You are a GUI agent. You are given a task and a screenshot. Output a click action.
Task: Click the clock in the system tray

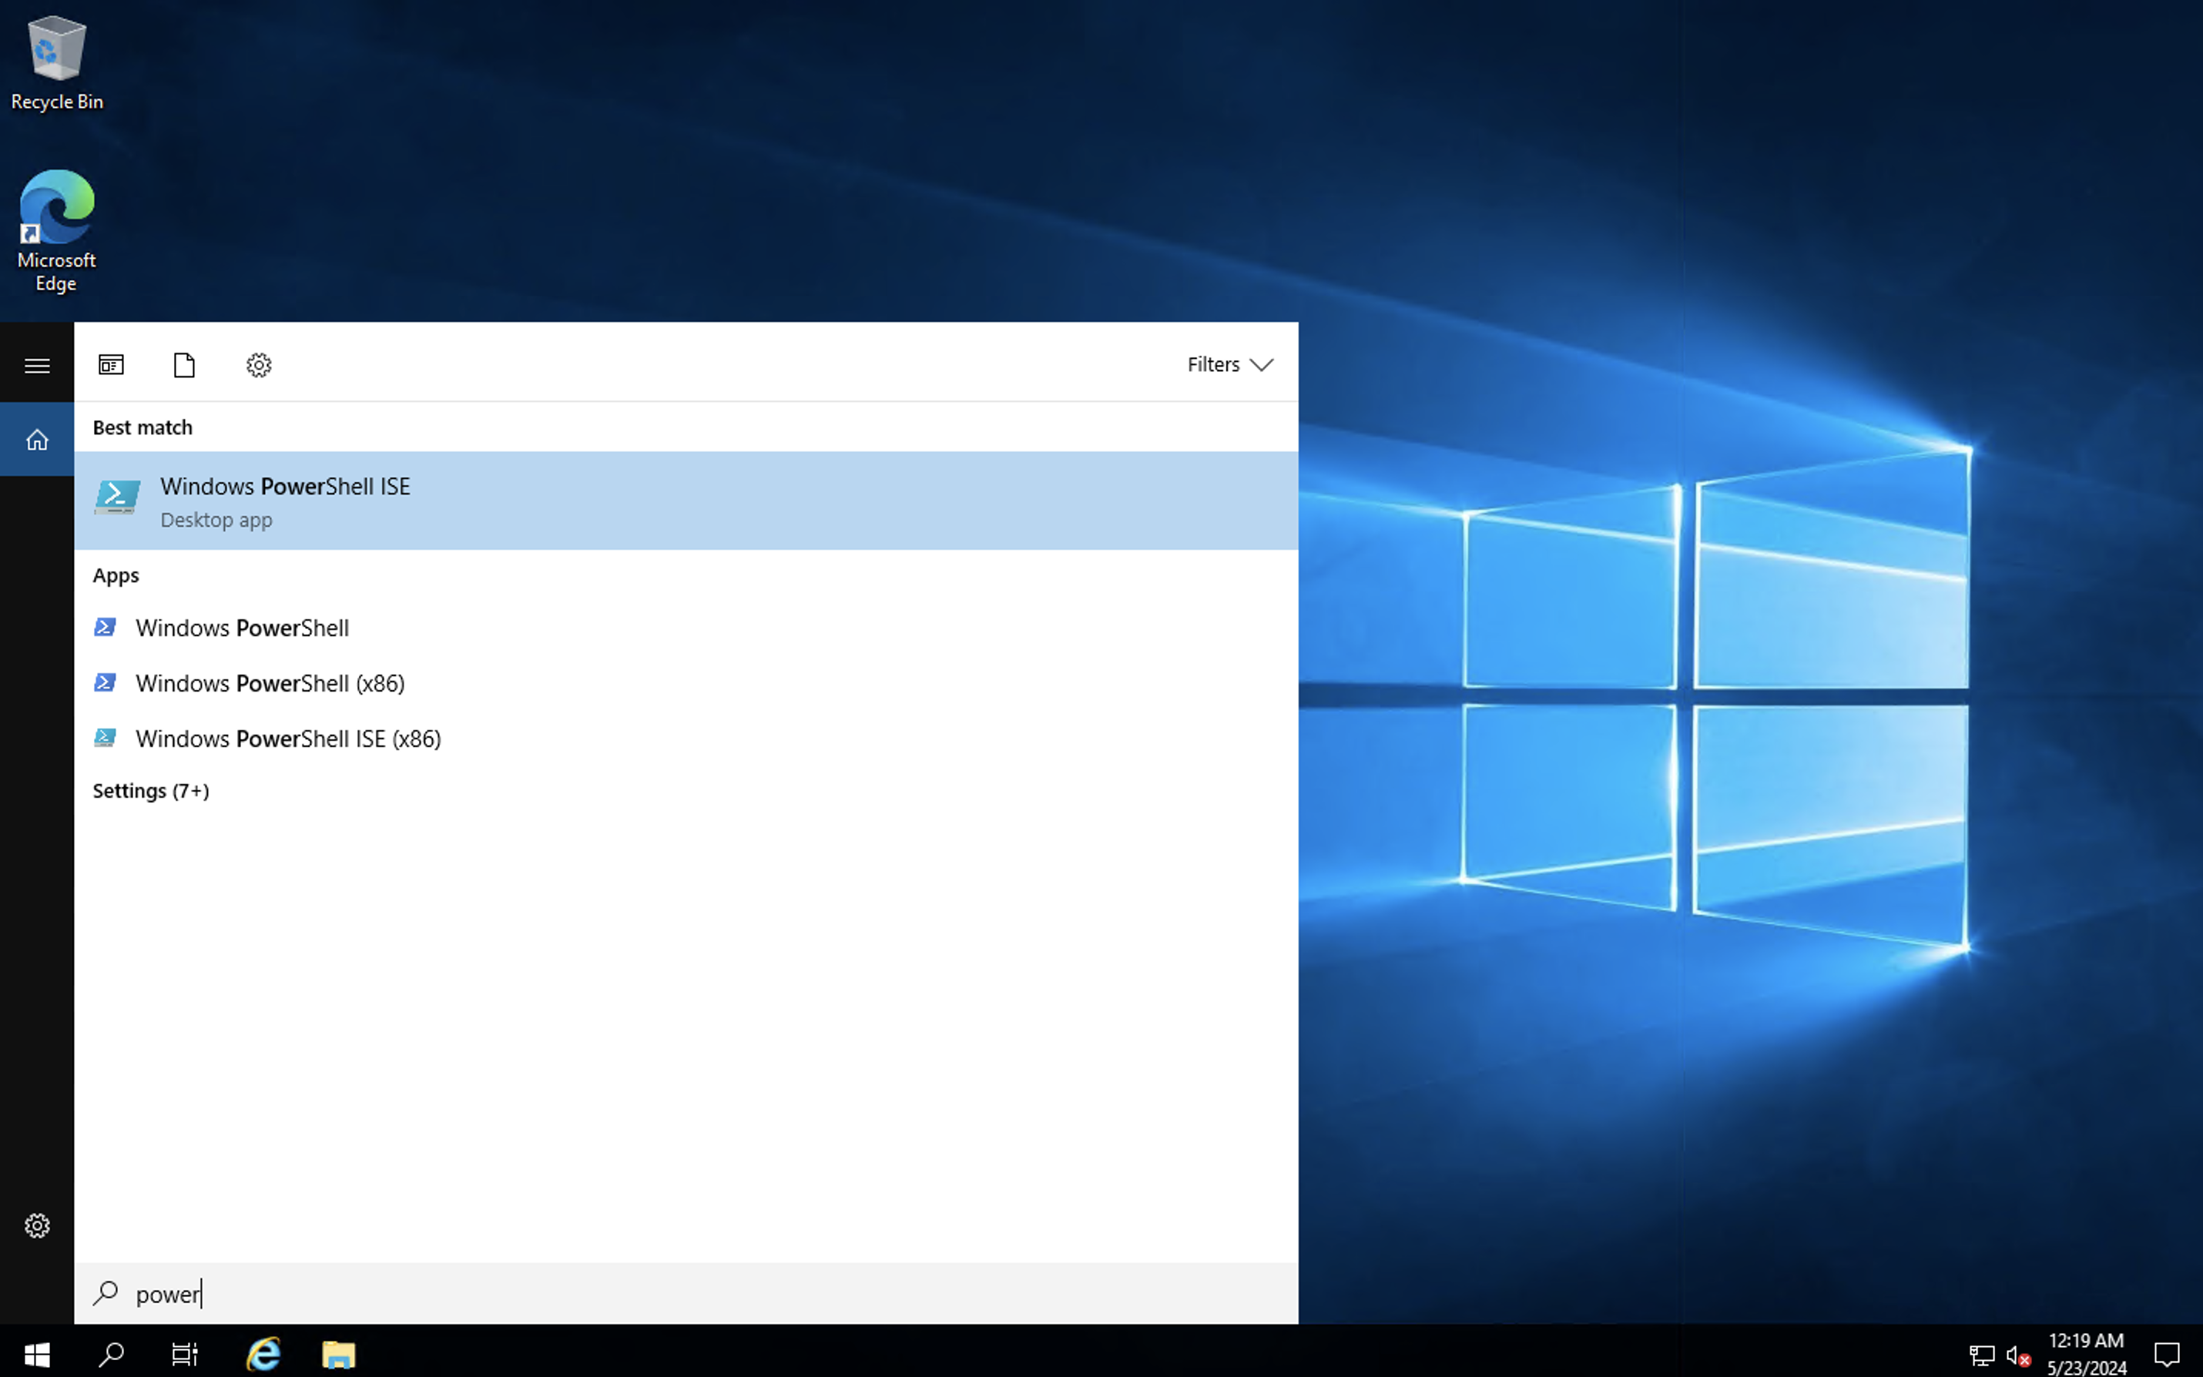2084,1354
